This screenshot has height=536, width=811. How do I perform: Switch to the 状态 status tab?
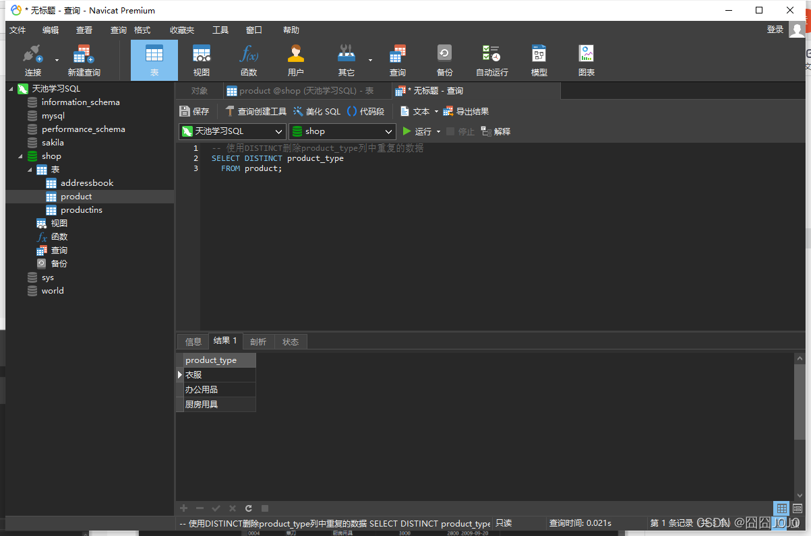291,341
